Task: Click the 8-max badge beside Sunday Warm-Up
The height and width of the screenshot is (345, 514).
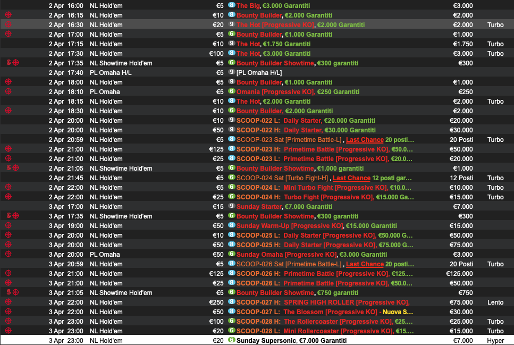Action: pyautogui.click(x=231, y=225)
